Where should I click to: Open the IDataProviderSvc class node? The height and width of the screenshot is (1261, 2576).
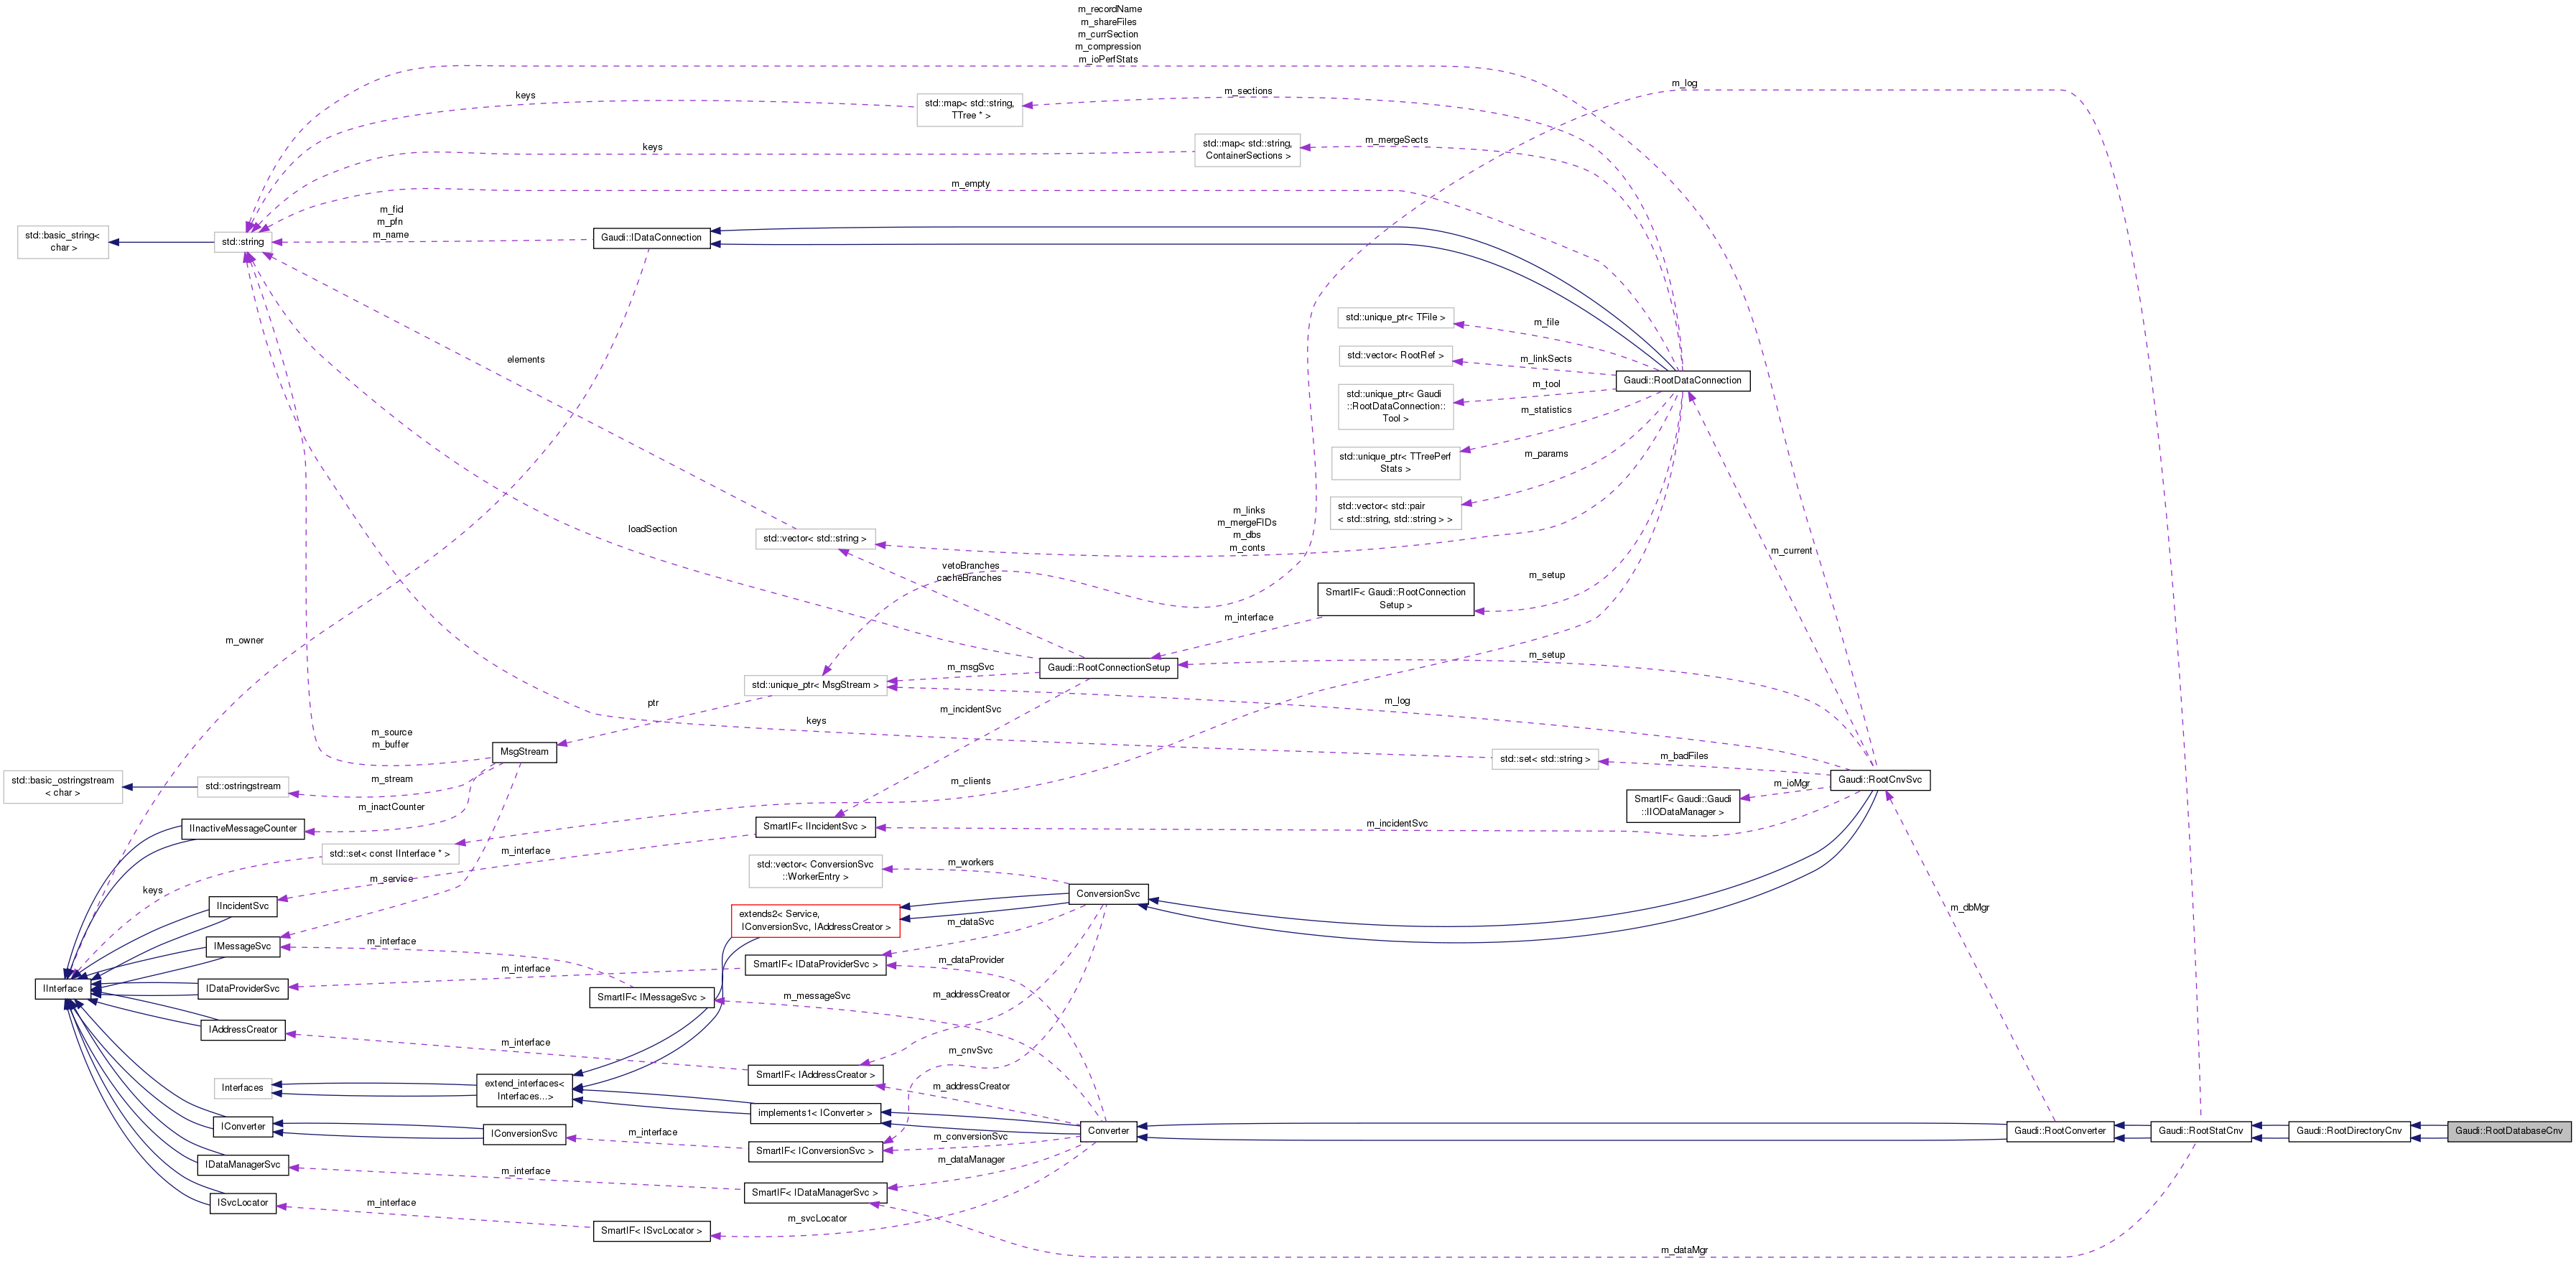click(x=243, y=989)
